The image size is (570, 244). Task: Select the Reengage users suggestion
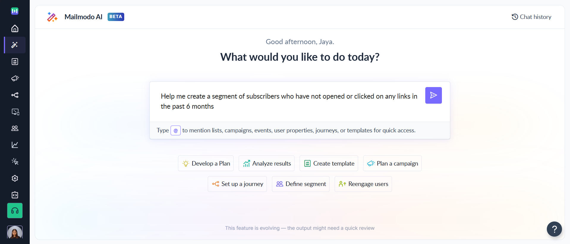click(363, 184)
